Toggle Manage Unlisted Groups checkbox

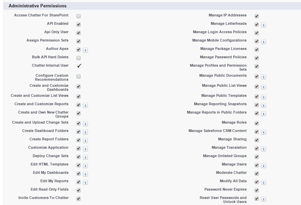tap(257, 157)
